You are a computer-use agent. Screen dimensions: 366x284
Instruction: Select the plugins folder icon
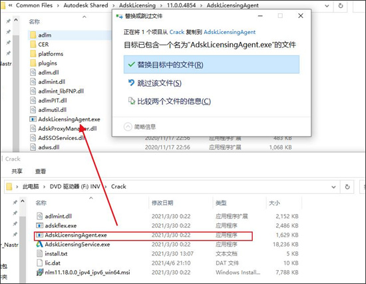click(x=33, y=63)
